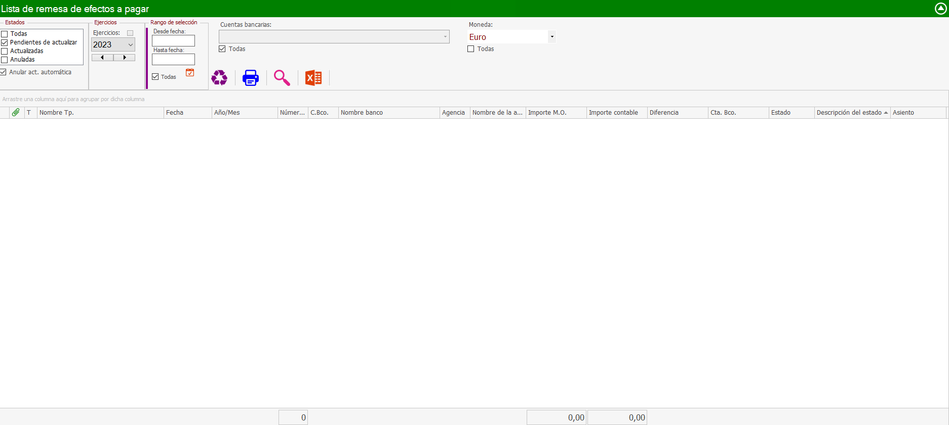The image size is (949, 425).
Task: Sort by the Fecha column header
Action: 187,113
